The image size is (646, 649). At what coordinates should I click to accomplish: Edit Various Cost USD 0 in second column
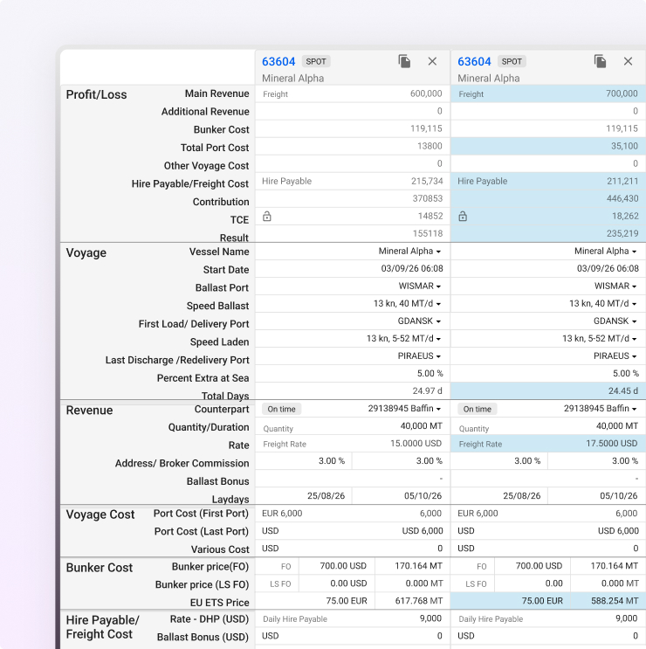[x=548, y=549]
